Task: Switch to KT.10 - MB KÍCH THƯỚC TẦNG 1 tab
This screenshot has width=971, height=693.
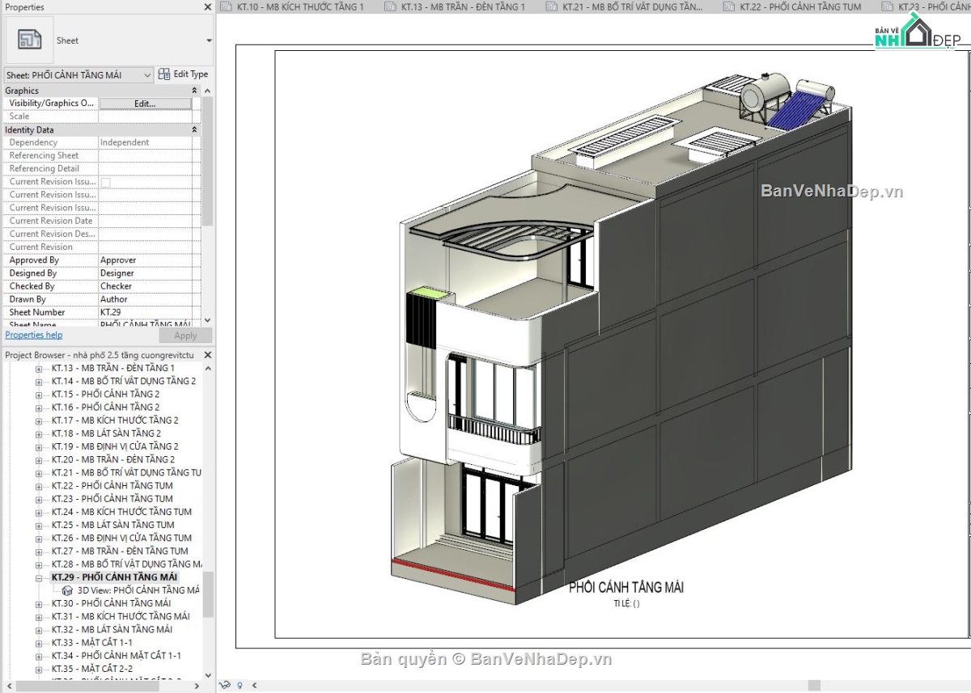Action: tap(300, 6)
